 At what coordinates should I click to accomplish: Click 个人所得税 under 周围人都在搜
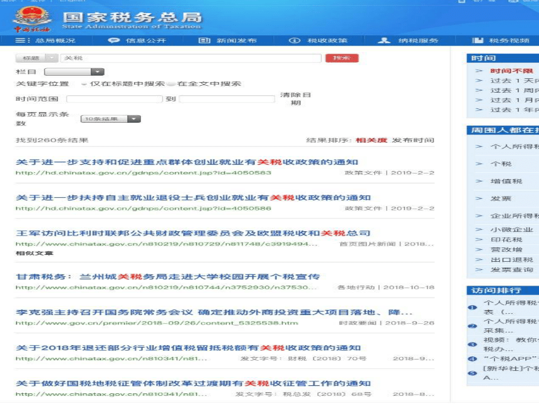point(515,147)
